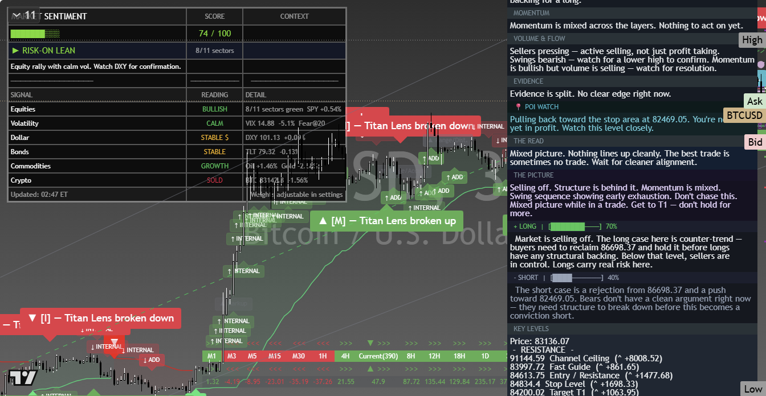Click the BTCUSD price scale label
Viewport: 766px width, 396px height.
tap(744, 115)
